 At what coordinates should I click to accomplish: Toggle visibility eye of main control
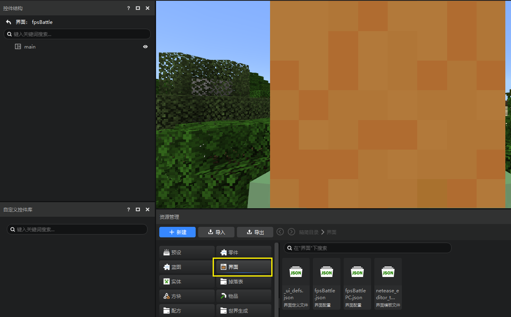point(145,46)
